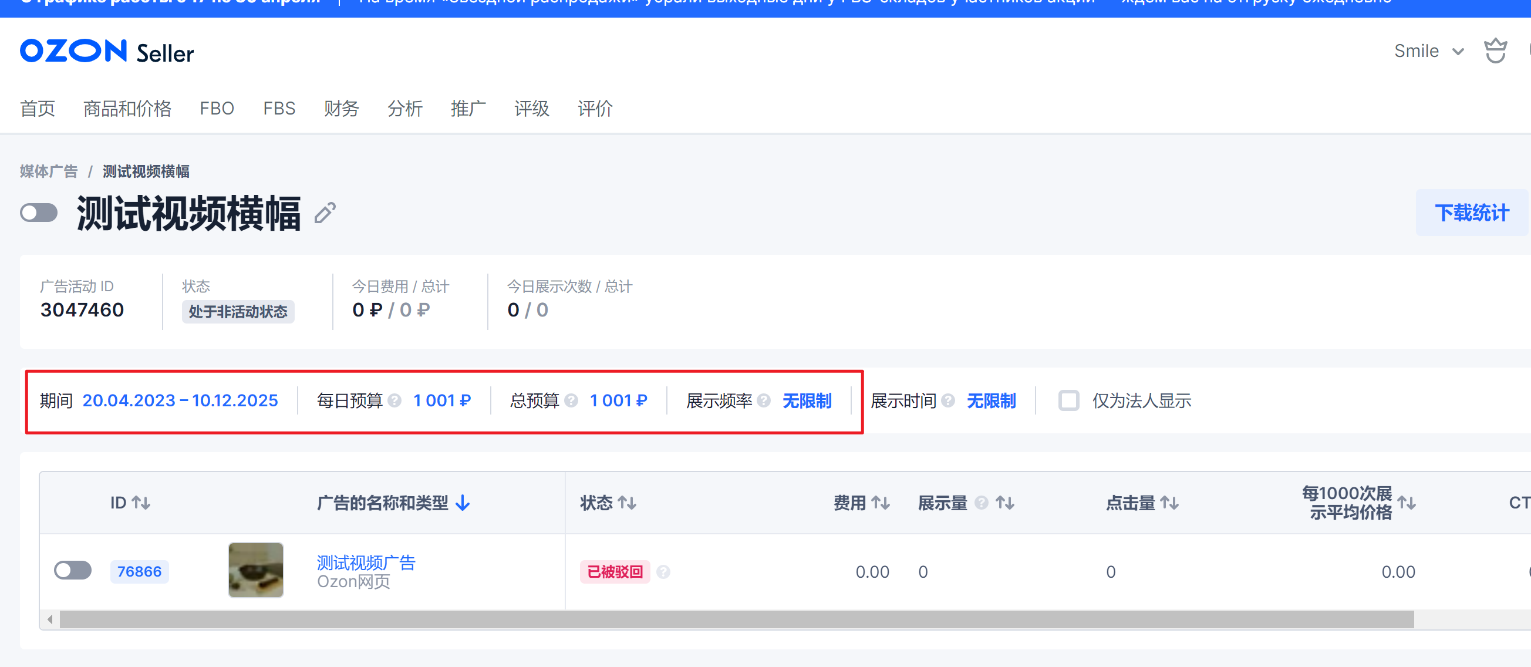The width and height of the screenshot is (1531, 667).
Task: Toggle the ad 76866 row switch
Action: pyautogui.click(x=73, y=571)
